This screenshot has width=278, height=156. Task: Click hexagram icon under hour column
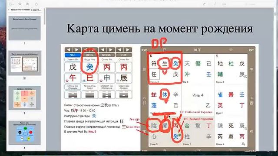click(73, 95)
